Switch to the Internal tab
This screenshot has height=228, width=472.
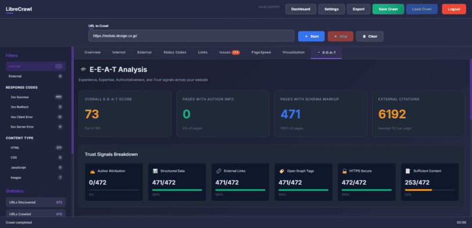[119, 52]
